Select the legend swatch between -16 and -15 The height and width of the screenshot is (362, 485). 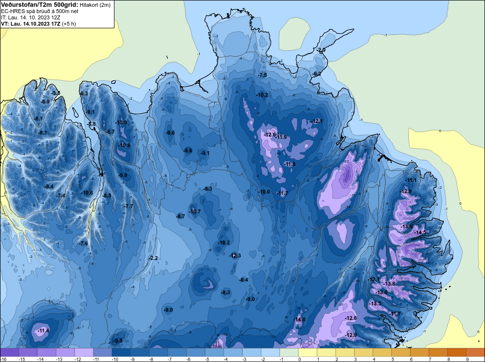(10, 352)
